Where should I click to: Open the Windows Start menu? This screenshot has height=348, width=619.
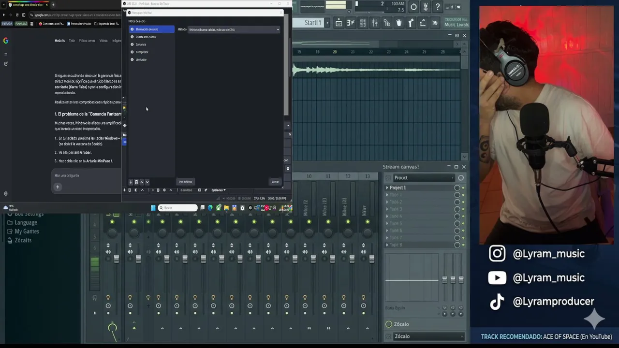point(153,208)
